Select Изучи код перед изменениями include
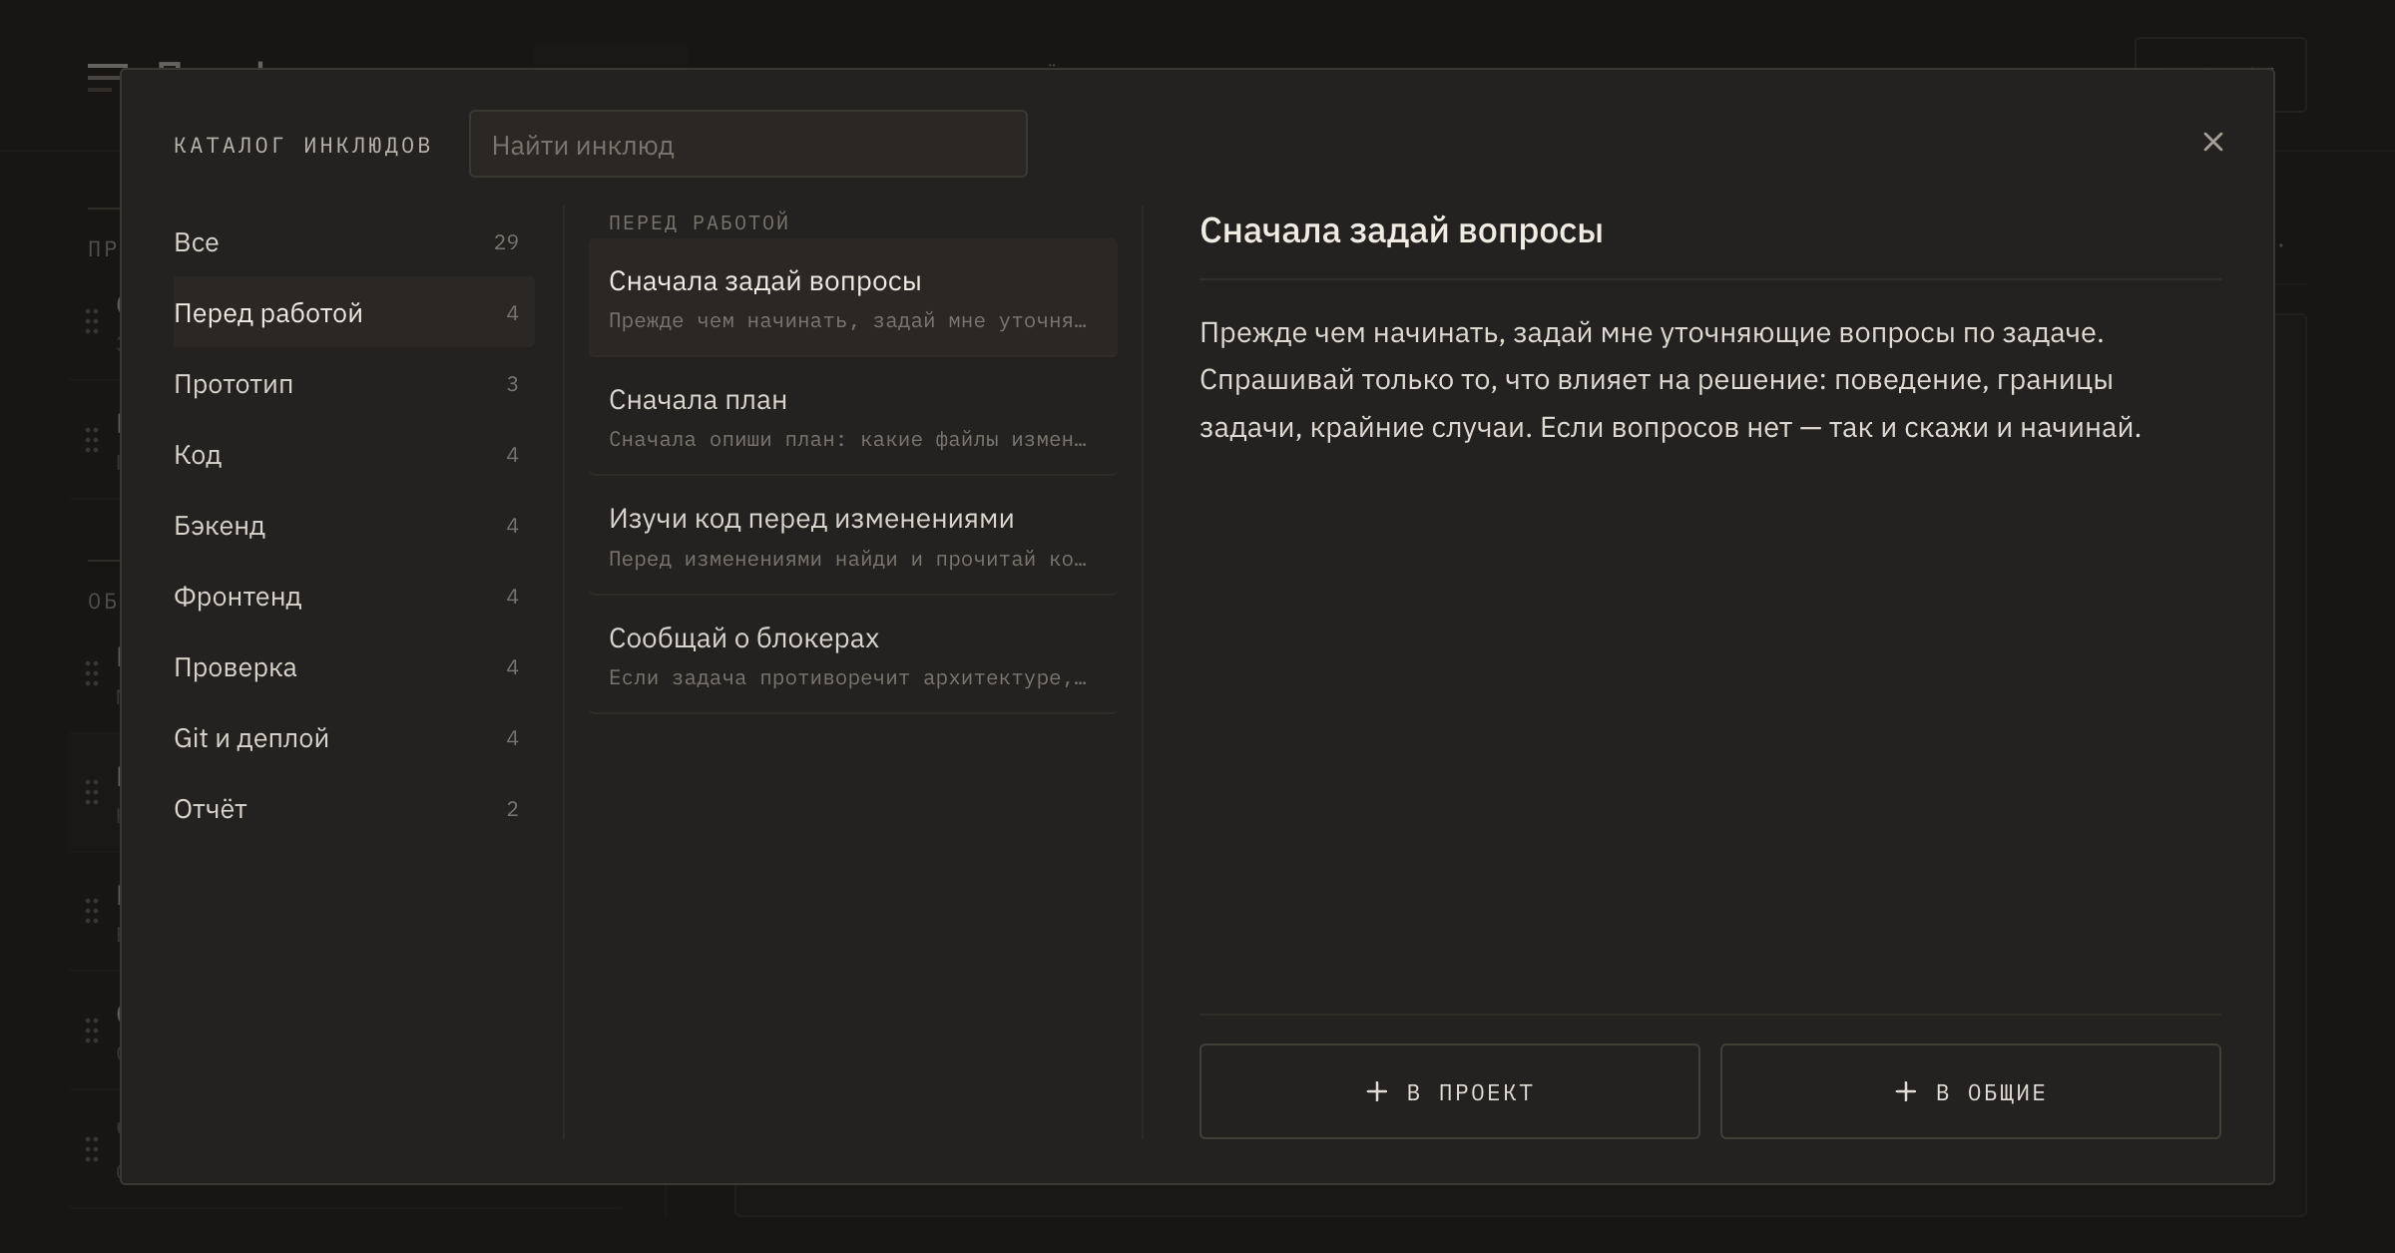The image size is (2395, 1253). coord(852,536)
